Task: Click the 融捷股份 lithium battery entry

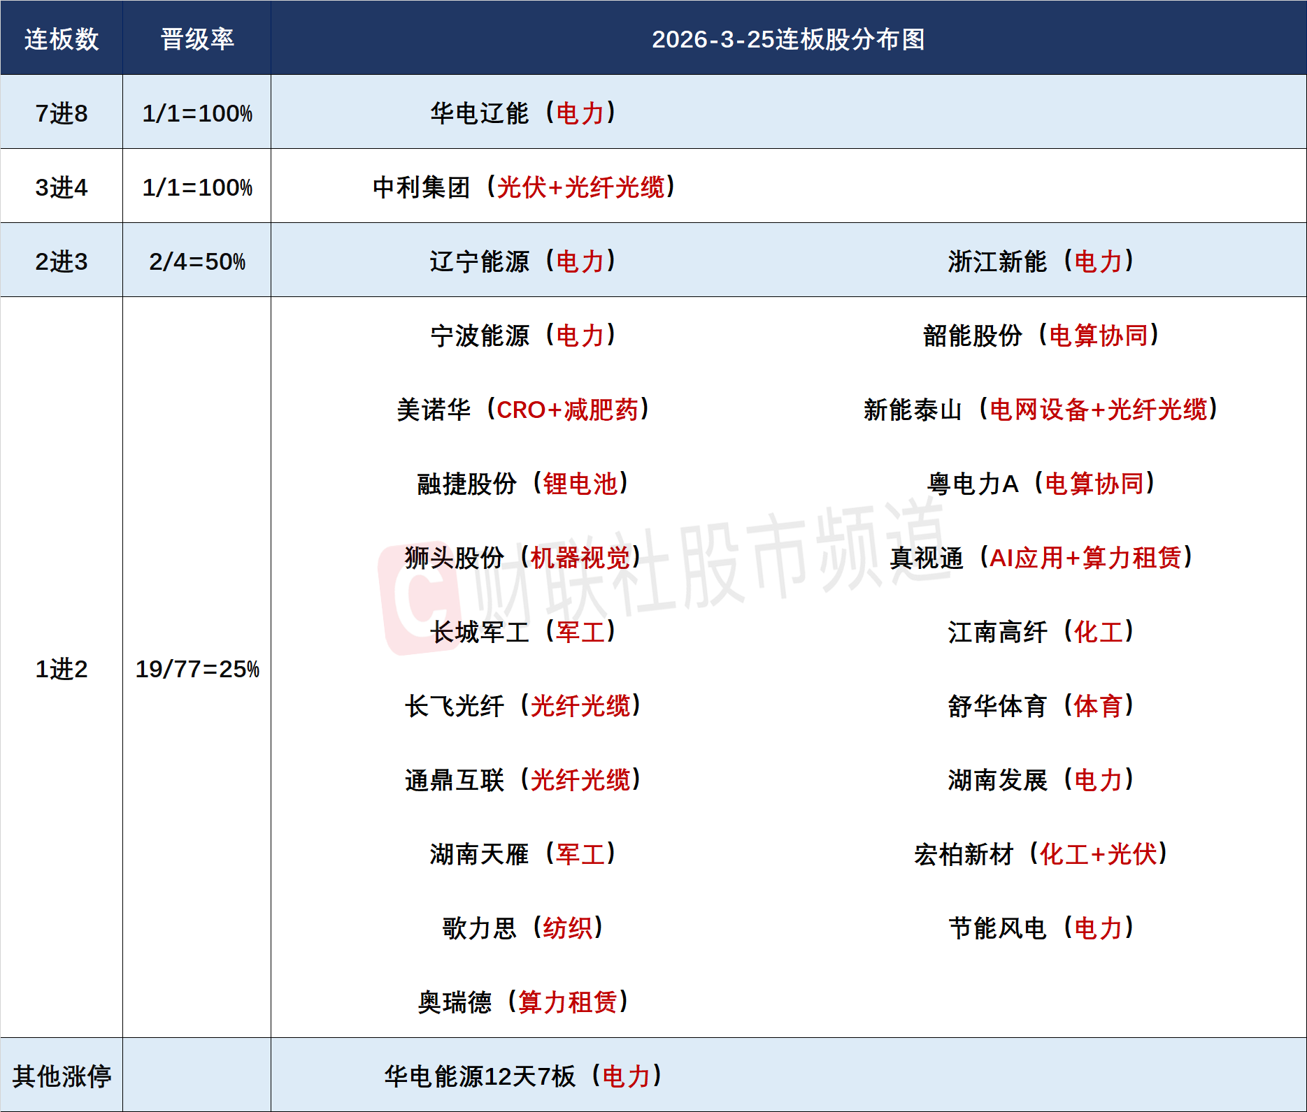Action: tap(523, 484)
